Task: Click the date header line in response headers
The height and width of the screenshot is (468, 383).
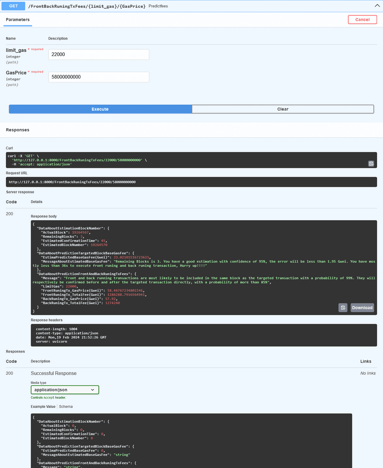Action: [71, 337]
